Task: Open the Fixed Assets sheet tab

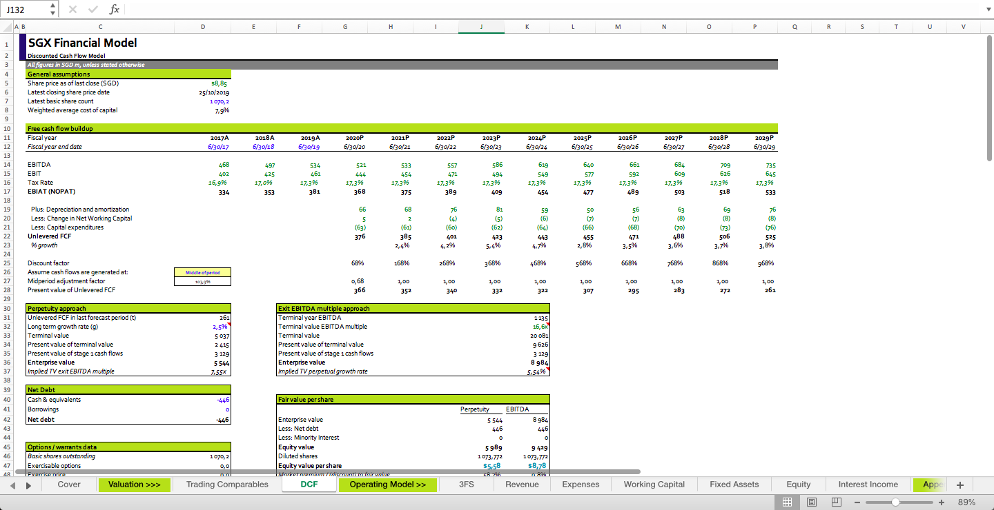Action: [x=734, y=484]
